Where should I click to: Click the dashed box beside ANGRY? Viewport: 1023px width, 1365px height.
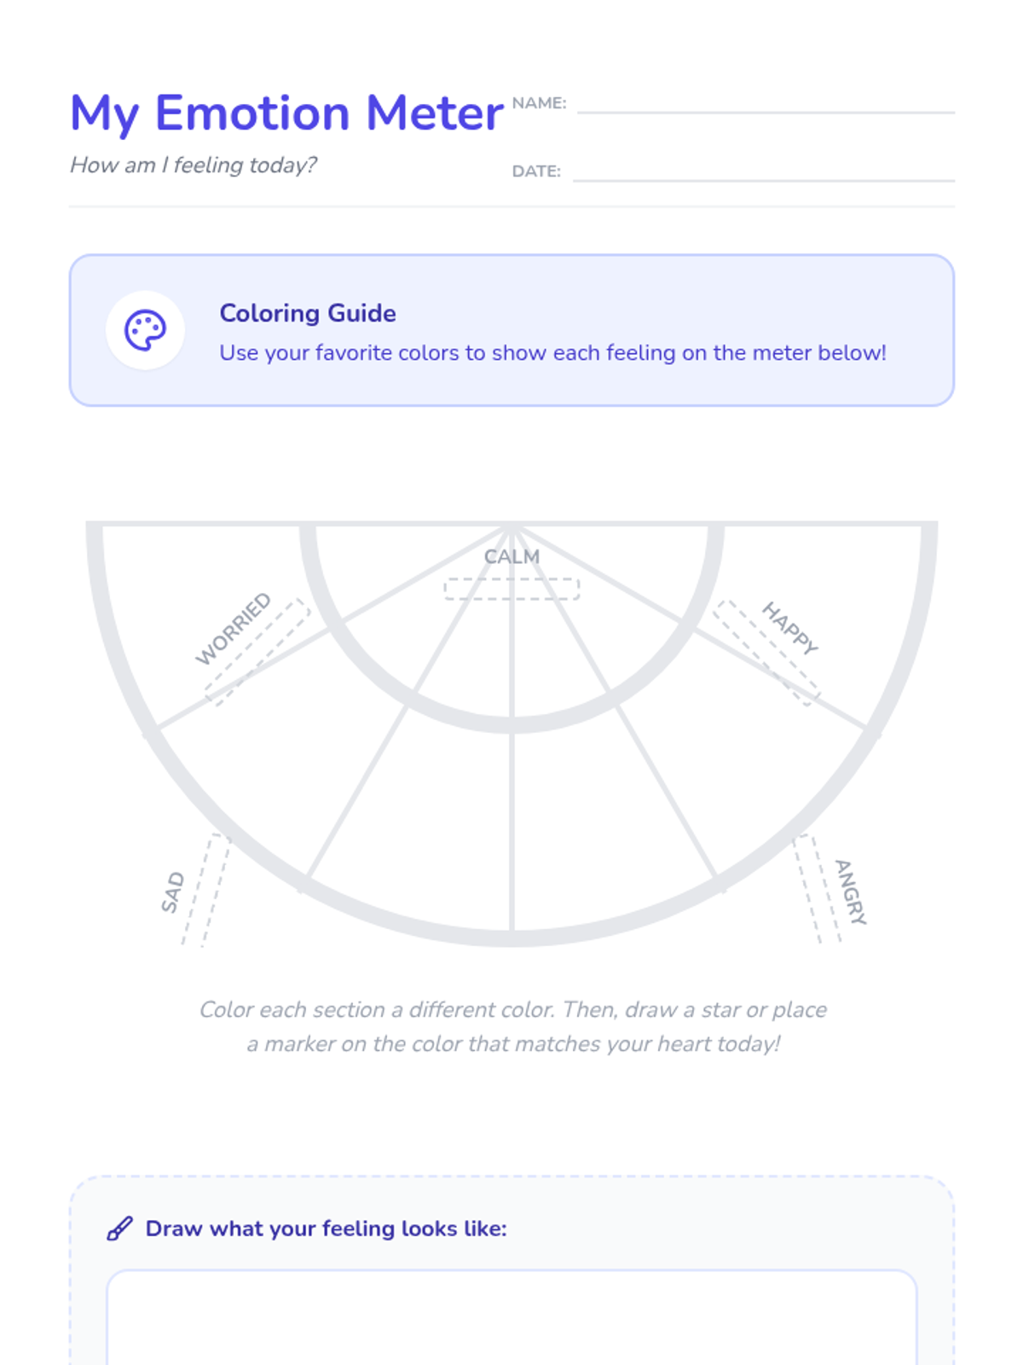click(818, 890)
